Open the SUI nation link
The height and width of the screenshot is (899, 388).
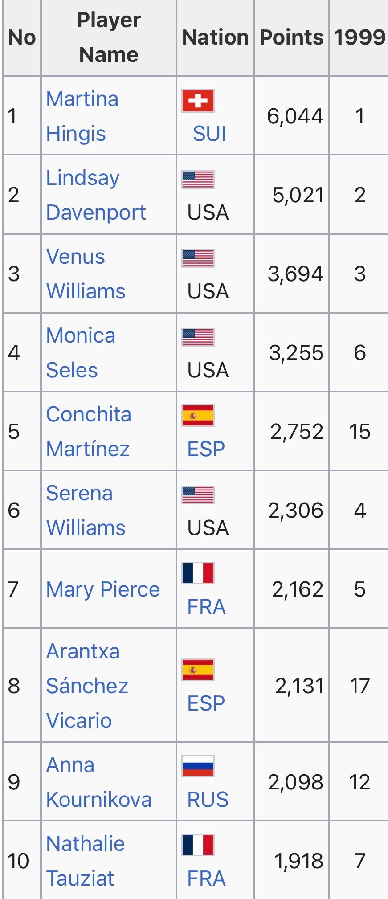click(209, 133)
